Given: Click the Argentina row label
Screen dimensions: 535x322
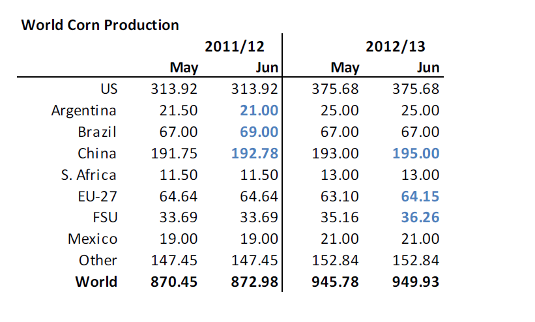Looking at the screenshot, I should click(84, 111).
